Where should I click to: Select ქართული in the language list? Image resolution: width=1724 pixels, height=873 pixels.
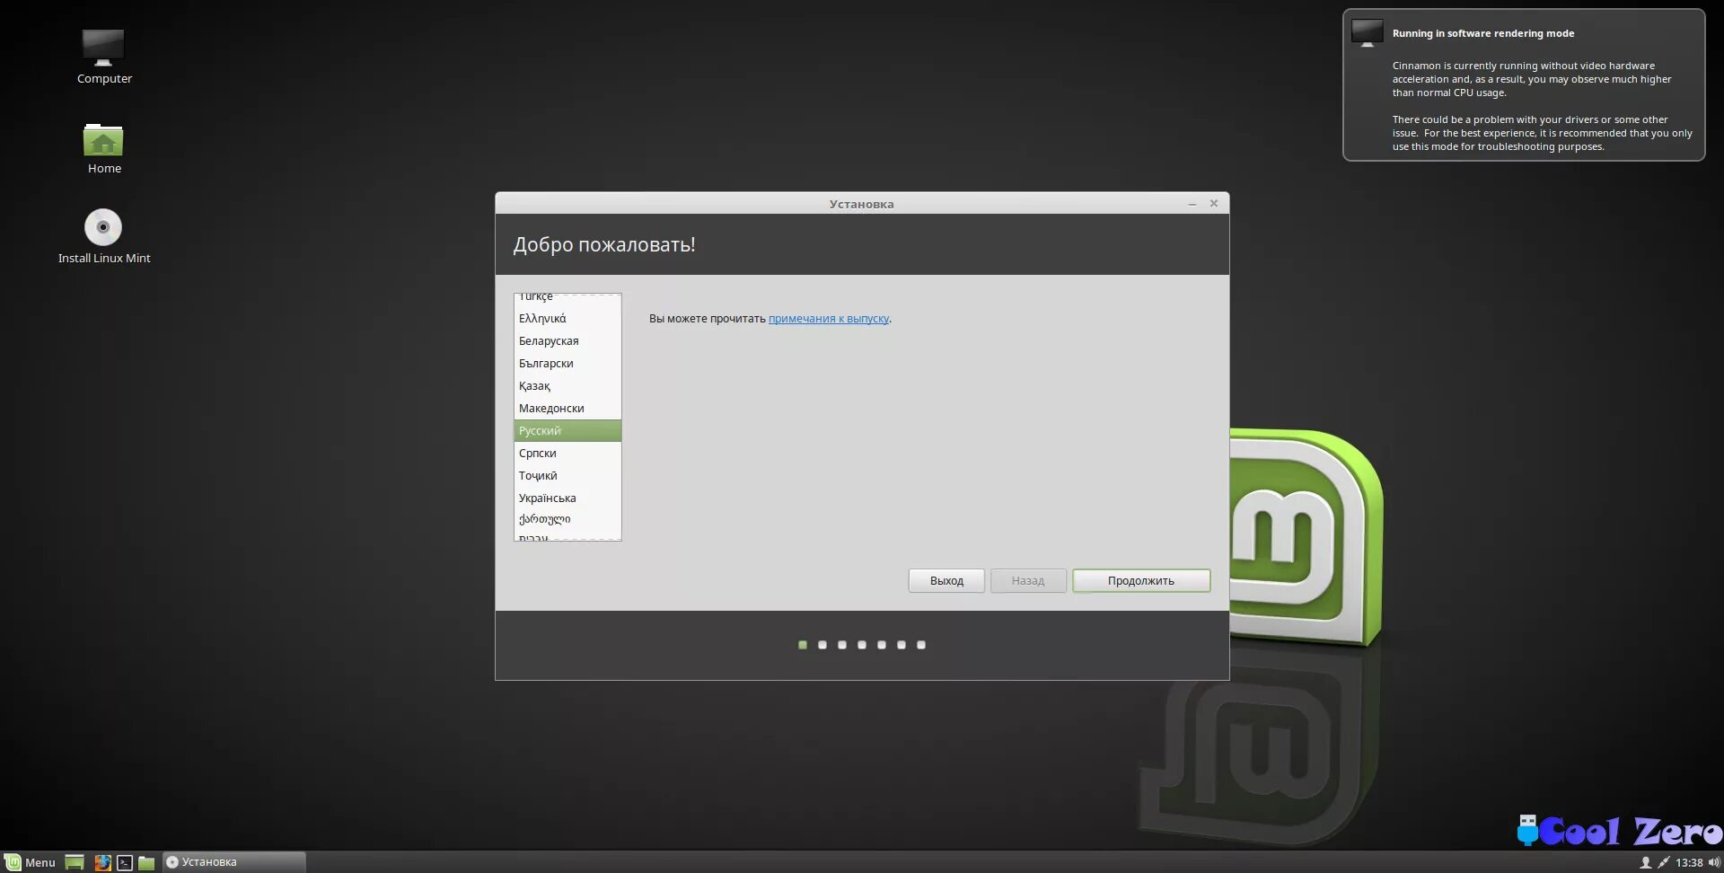pos(567,519)
